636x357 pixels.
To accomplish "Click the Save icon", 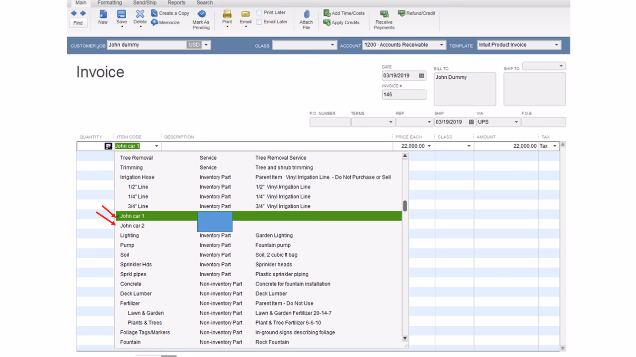I will pyautogui.click(x=121, y=14).
